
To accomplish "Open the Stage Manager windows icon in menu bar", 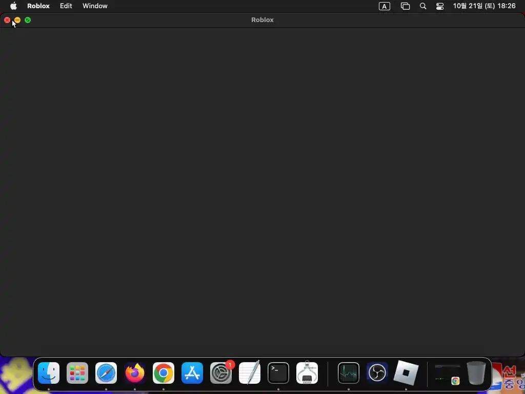I will tap(406, 6).
